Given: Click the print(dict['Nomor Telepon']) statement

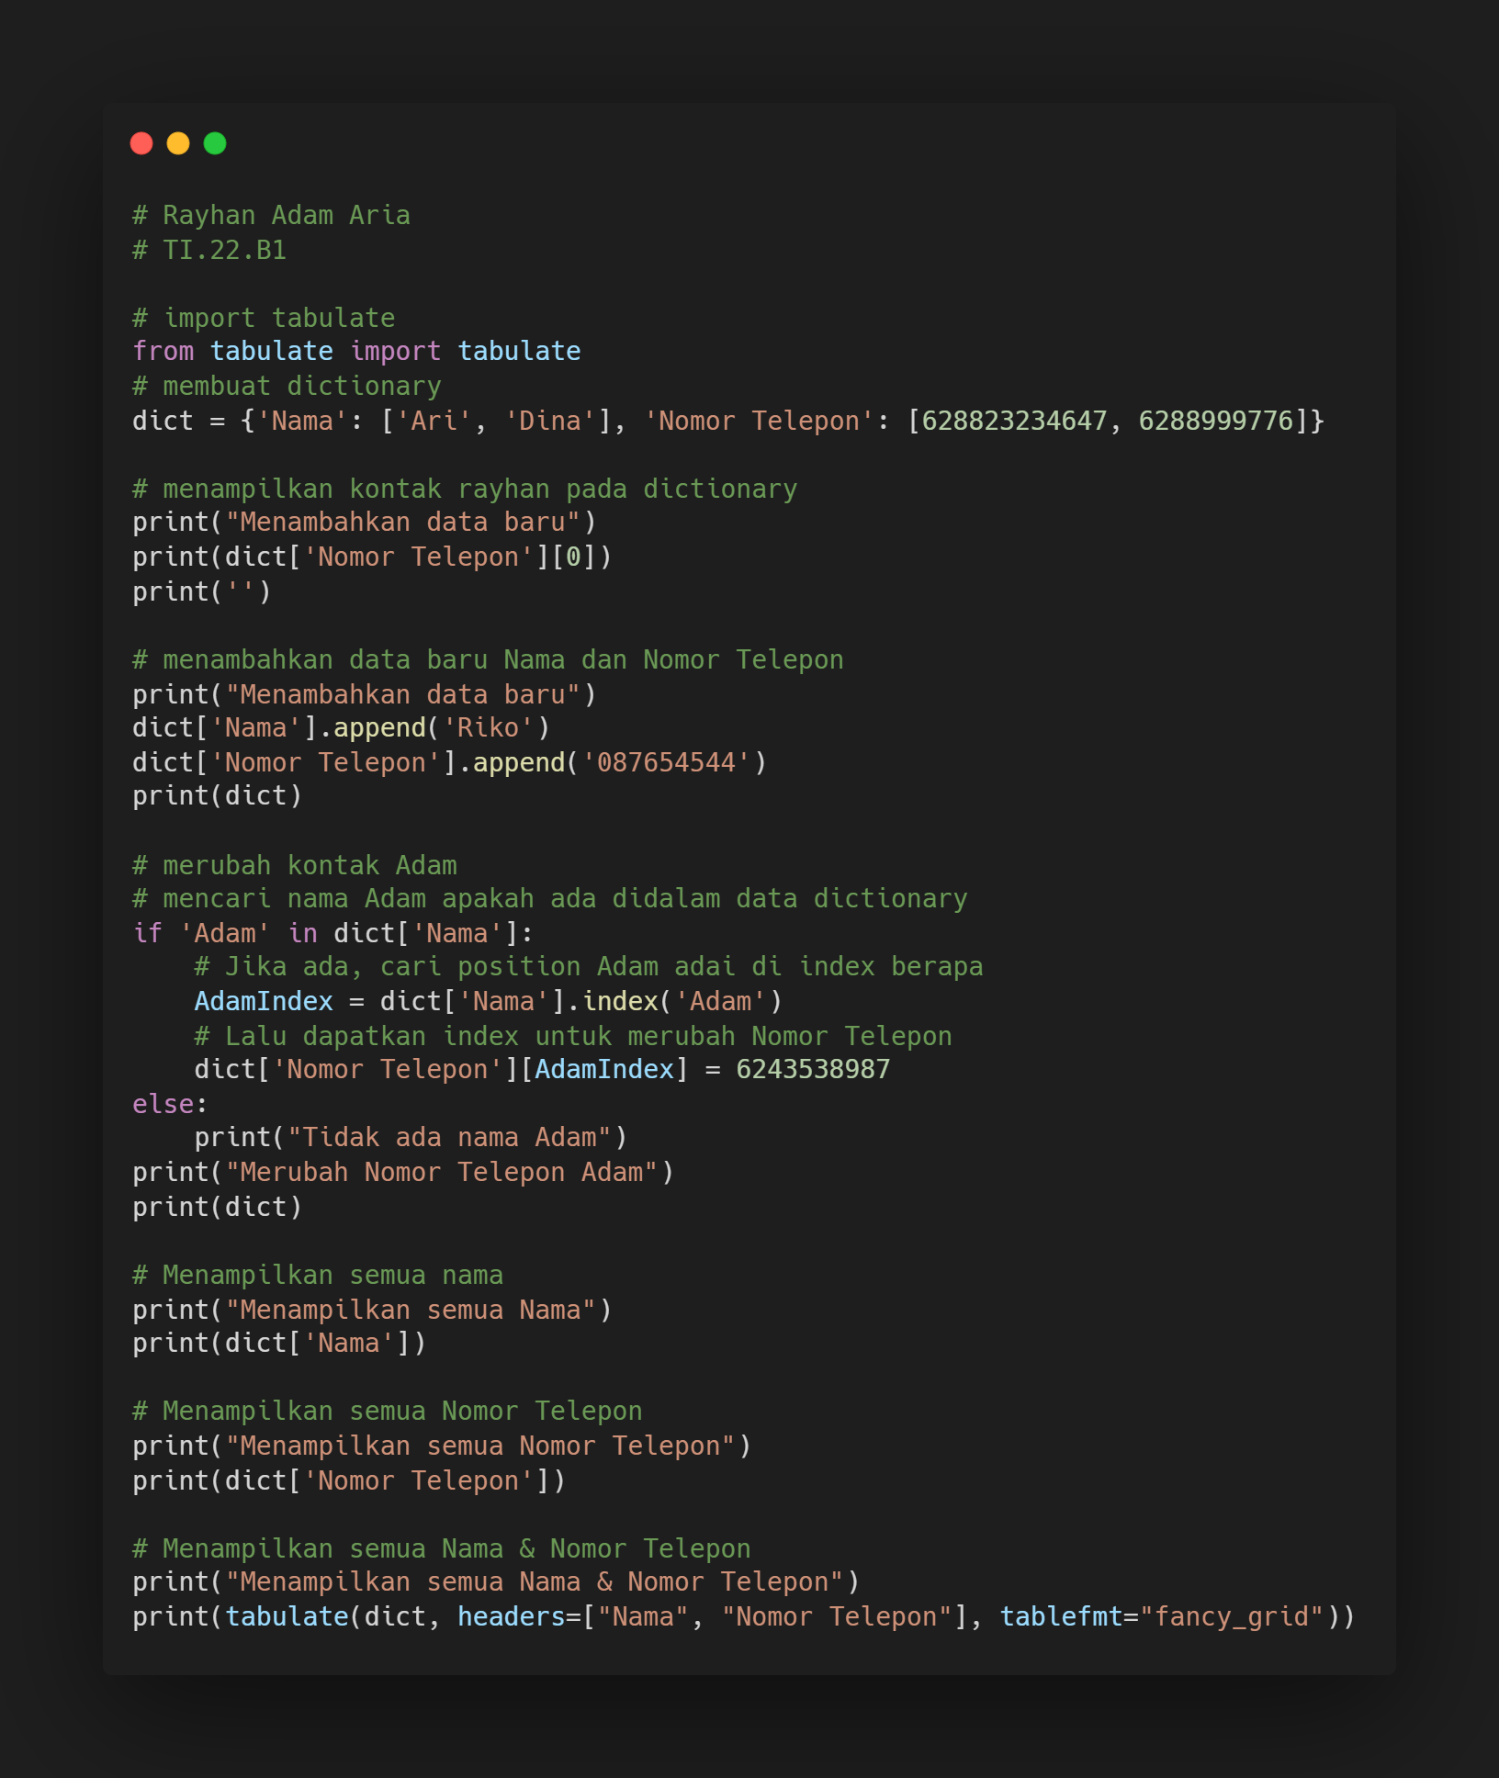Looking at the screenshot, I should click(349, 1479).
